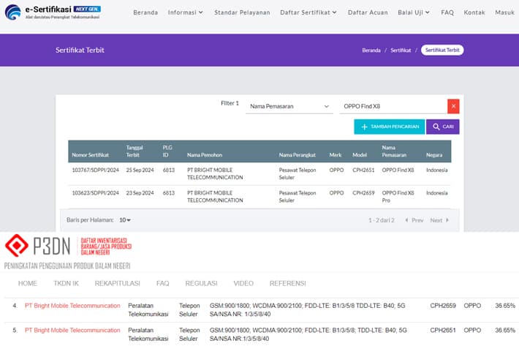Open PT Bright Mobile link in row 5

[x=72, y=330]
